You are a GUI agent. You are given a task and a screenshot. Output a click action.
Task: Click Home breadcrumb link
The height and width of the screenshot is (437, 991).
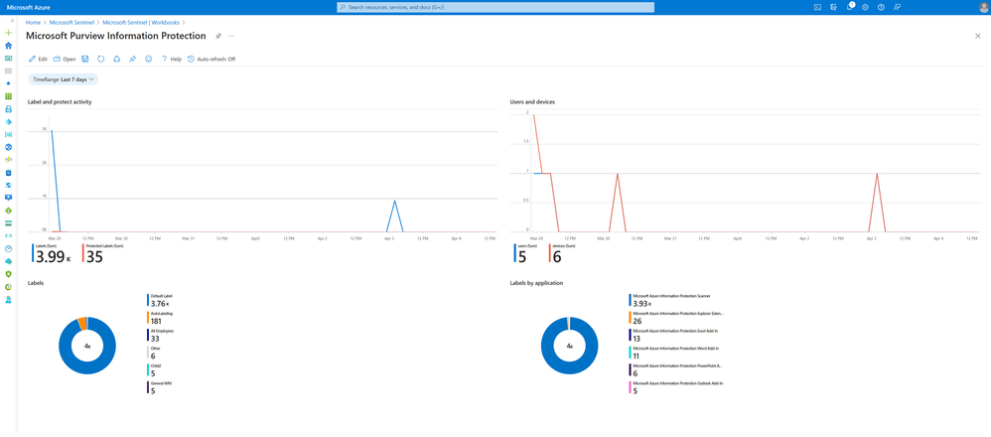coord(33,22)
